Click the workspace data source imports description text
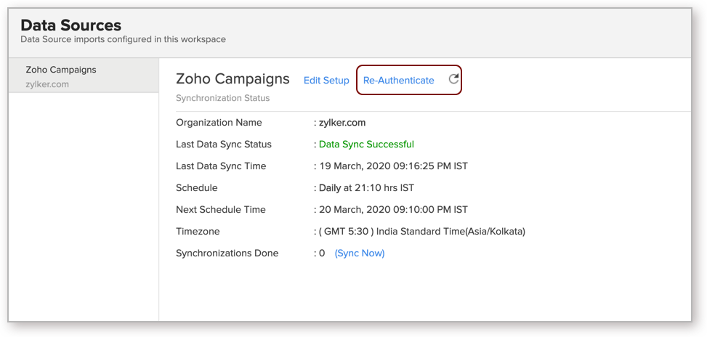 click(123, 39)
